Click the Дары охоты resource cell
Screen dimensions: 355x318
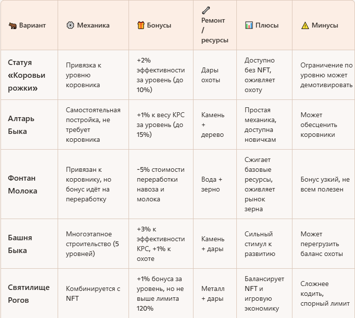coord(211,75)
